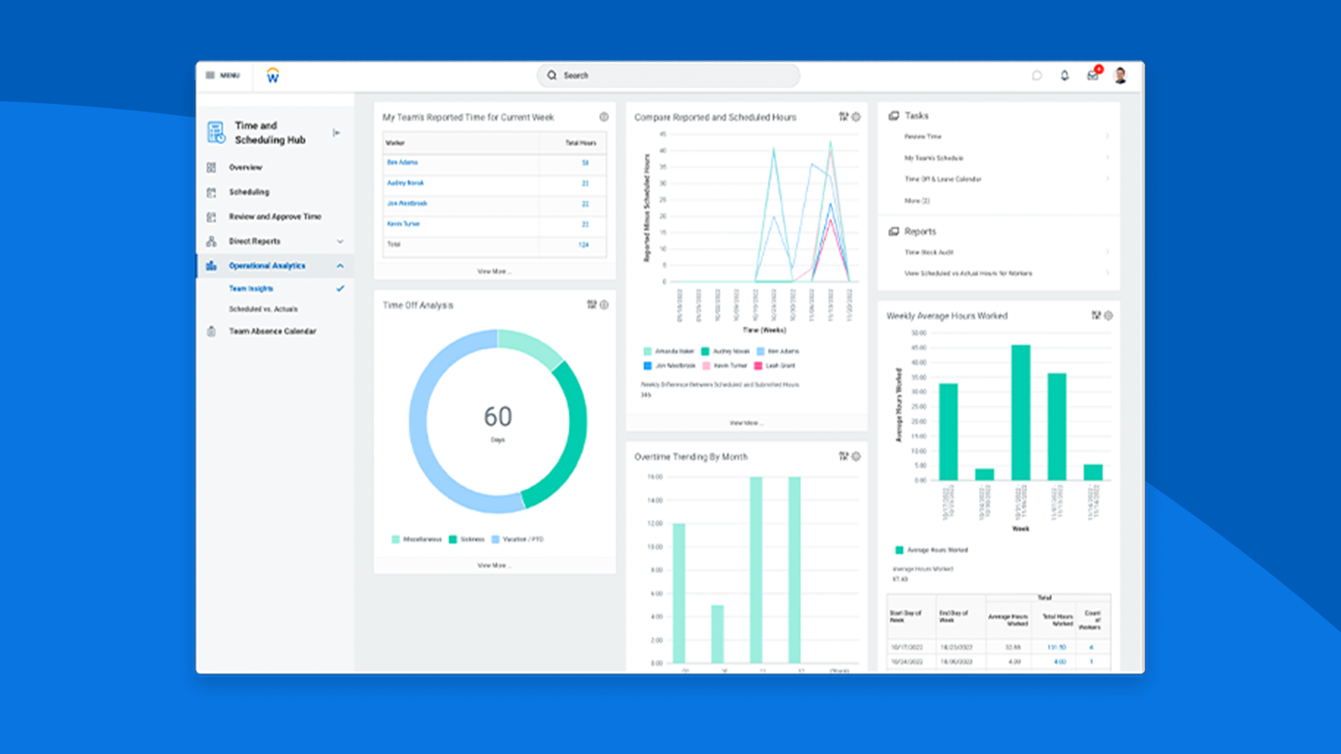Viewport: 1341px width, 754px height.
Task: Click the info icon on My Team's Reported Time
Action: 605,117
